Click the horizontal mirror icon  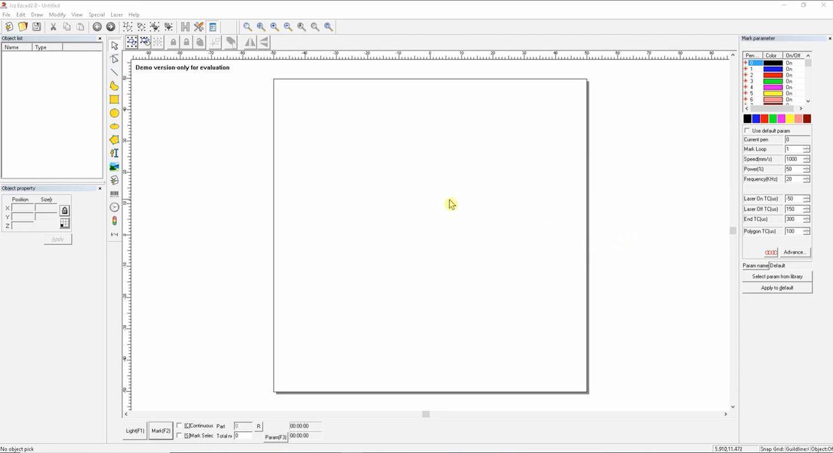tap(250, 42)
